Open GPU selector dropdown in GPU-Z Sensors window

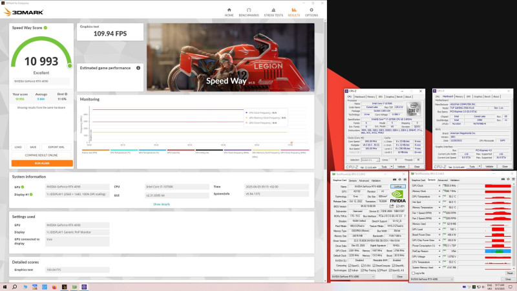(x=432, y=279)
